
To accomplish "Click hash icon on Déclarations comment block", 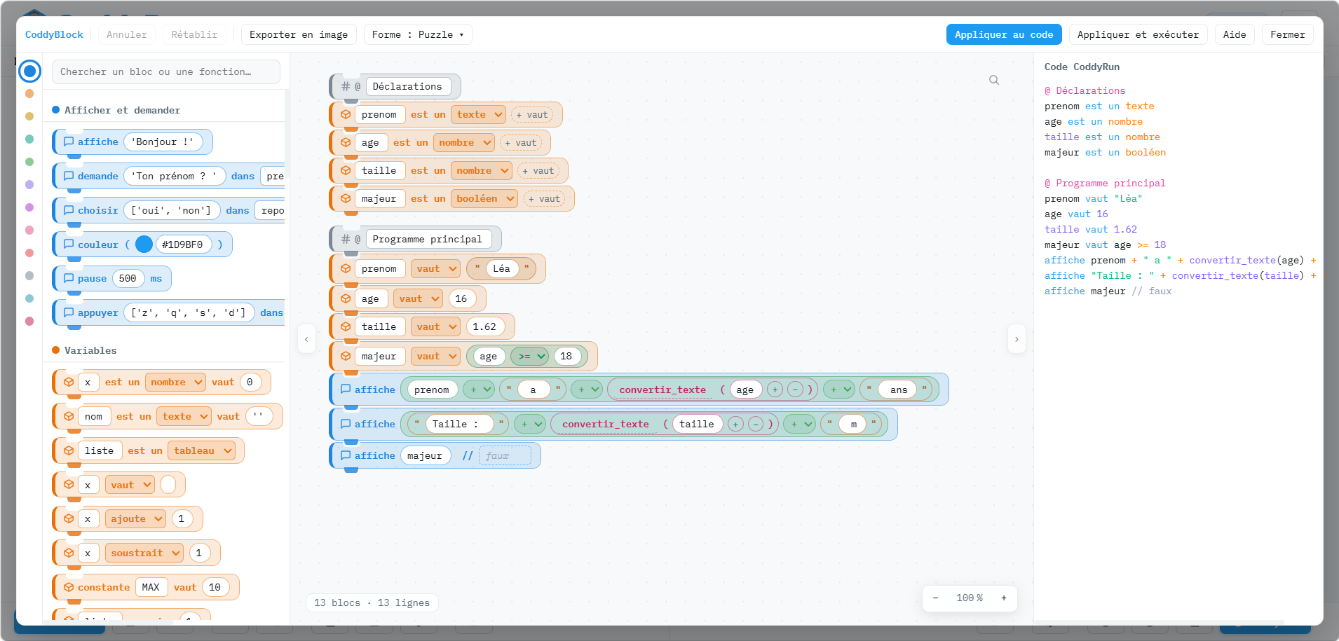I will click(x=346, y=86).
